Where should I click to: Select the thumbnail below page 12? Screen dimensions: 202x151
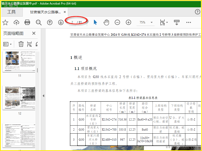click(x=19, y=135)
